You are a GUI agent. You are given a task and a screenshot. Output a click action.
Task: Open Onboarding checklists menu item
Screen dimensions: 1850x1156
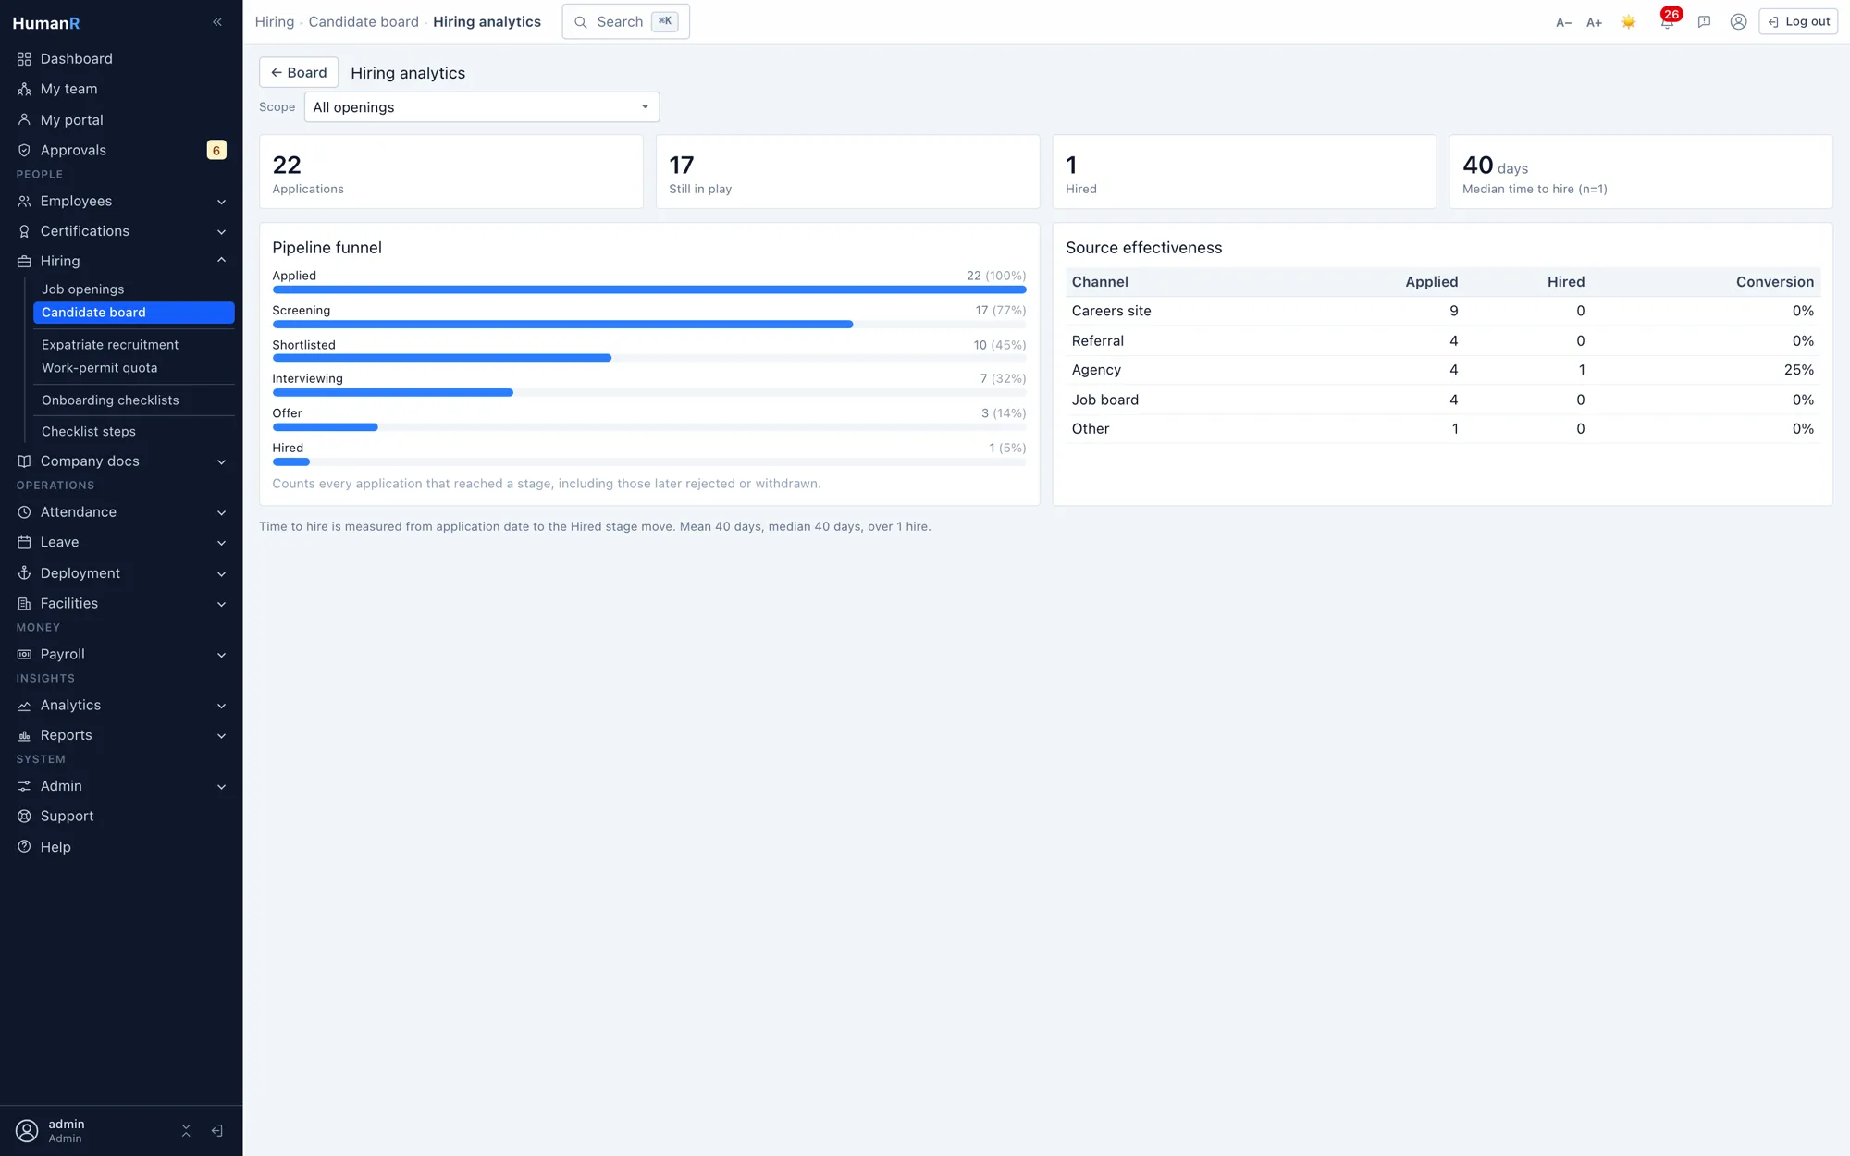point(133,400)
